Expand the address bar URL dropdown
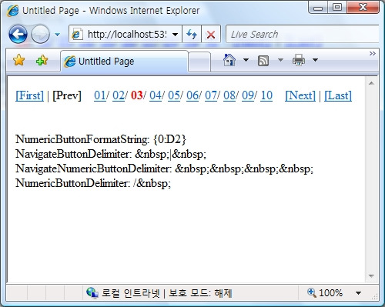Image resolution: width=385 pixels, height=307 pixels. [x=176, y=35]
